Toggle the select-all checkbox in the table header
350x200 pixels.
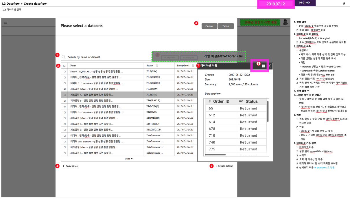pos(64,65)
